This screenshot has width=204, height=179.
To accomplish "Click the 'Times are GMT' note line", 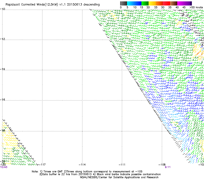I will 87,172.
